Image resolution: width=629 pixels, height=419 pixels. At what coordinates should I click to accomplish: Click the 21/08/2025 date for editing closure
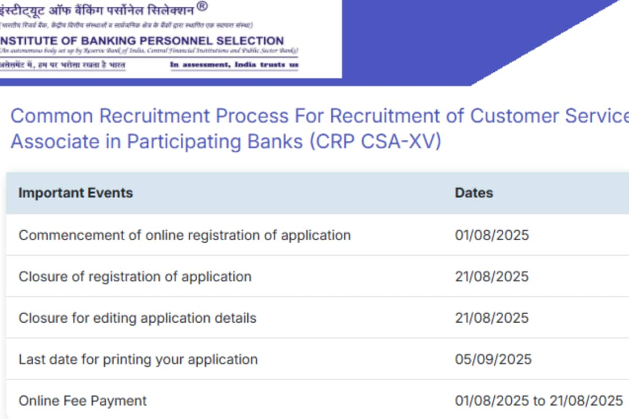pos(492,317)
